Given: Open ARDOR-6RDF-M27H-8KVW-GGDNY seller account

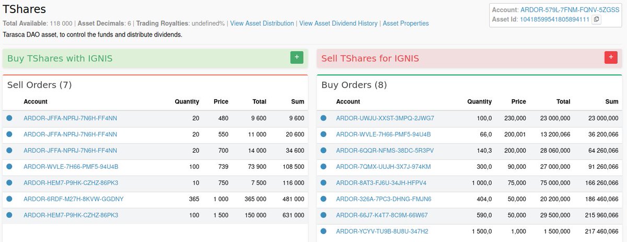Looking at the screenshot, I should click(x=74, y=199).
